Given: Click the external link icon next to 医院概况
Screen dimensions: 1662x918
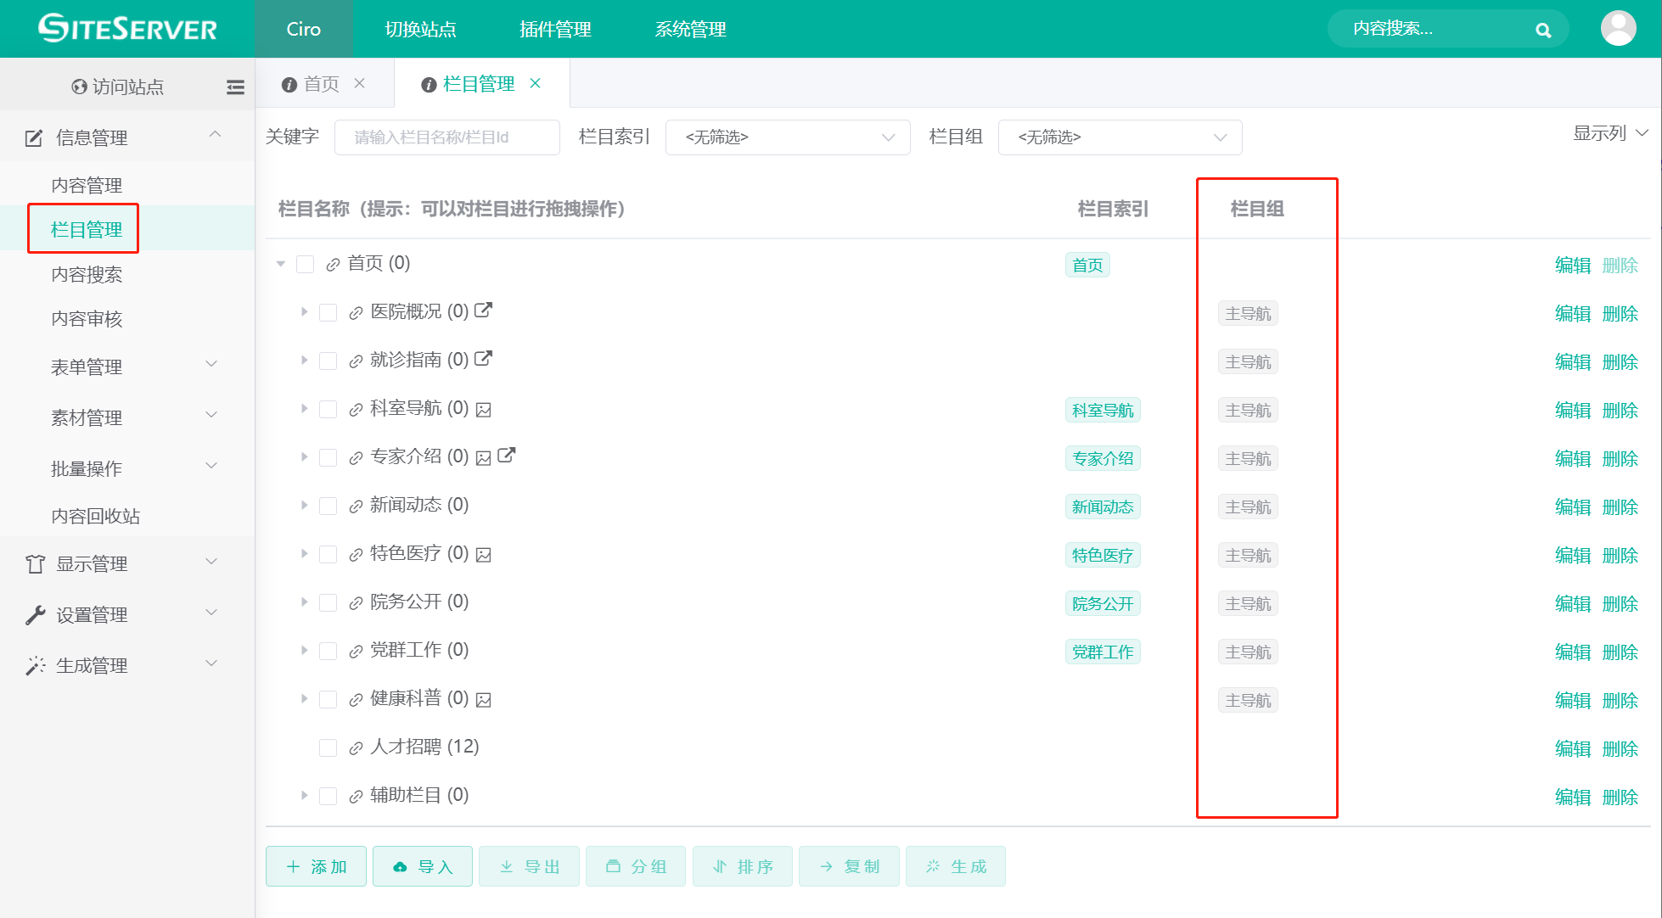Looking at the screenshot, I should [483, 311].
